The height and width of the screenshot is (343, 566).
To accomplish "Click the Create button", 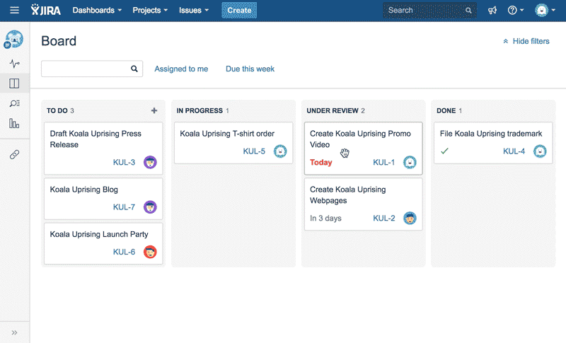I will tap(239, 11).
